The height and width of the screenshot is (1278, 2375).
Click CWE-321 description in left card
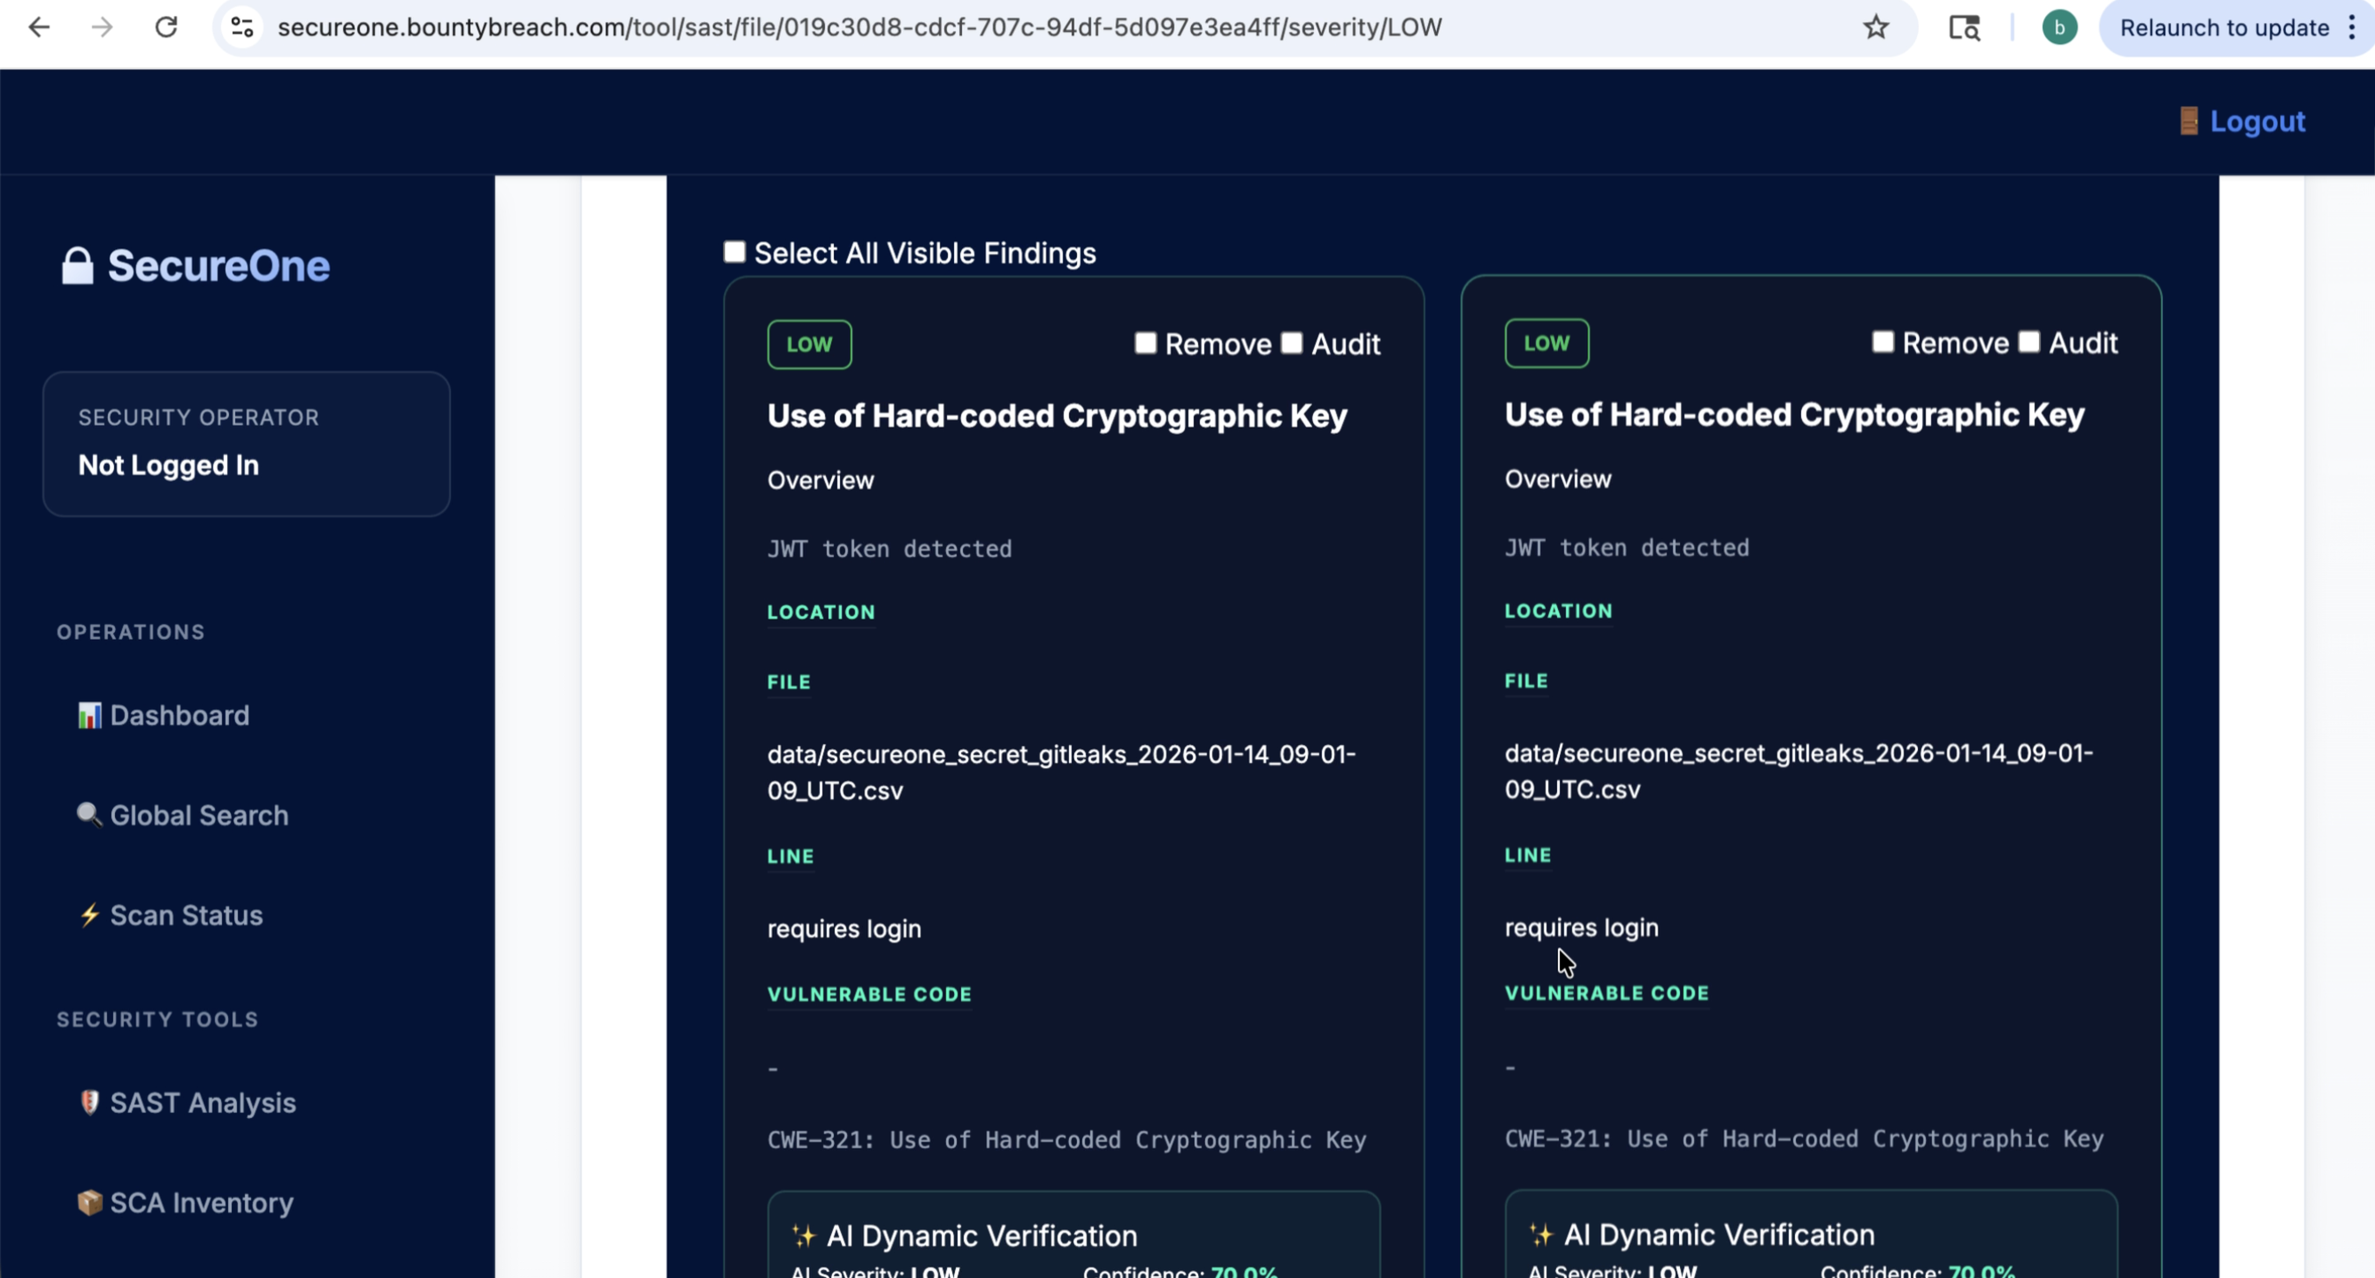[1066, 1140]
